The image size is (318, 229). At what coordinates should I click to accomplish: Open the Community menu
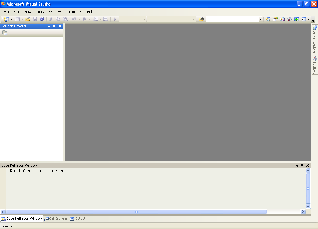point(74,12)
